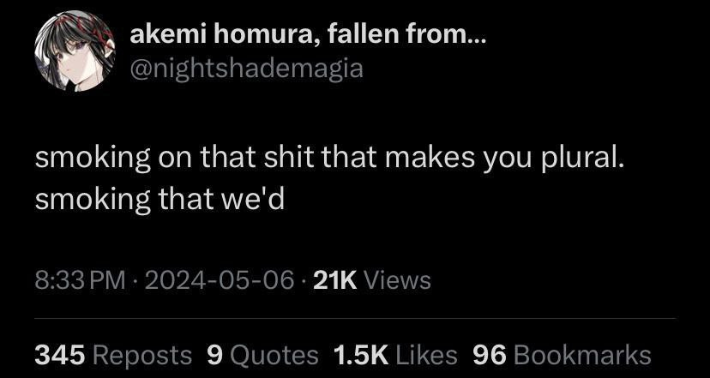Click the 2024-05-06 post date
Viewport: 710px width, 378px height.
click(x=220, y=280)
